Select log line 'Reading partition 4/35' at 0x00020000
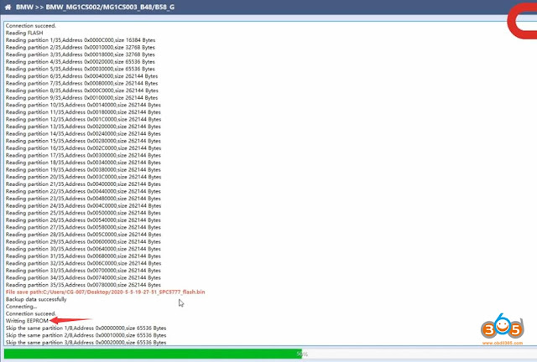 coord(81,61)
